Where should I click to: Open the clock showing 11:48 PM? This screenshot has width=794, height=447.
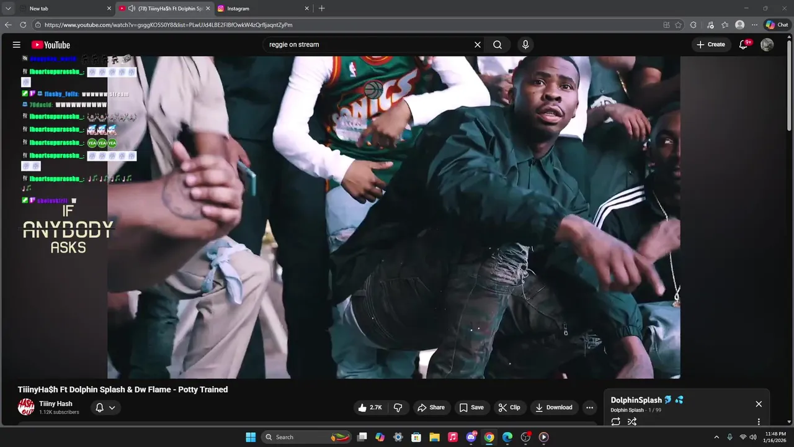click(x=775, y=437)
